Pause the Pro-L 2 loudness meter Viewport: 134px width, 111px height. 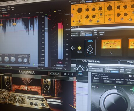coord(54,65)
